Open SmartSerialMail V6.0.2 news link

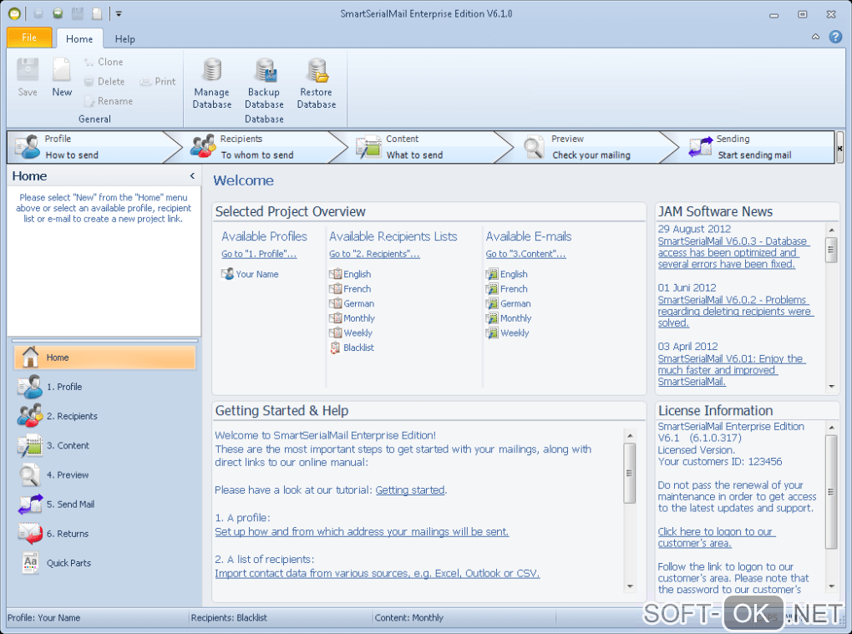[x=735, y=312]
